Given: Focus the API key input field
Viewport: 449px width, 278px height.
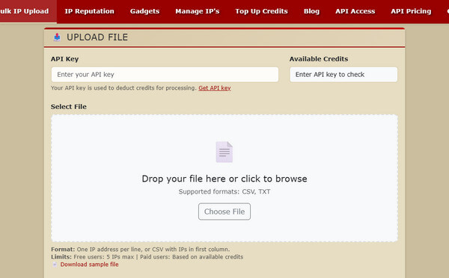Looking at the screenshot, I should pos(165,75).
